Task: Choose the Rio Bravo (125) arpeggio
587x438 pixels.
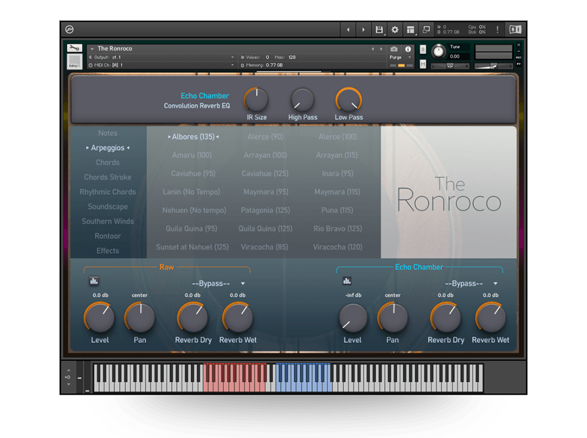Action: pyautogui.click(x=338, y=228)
